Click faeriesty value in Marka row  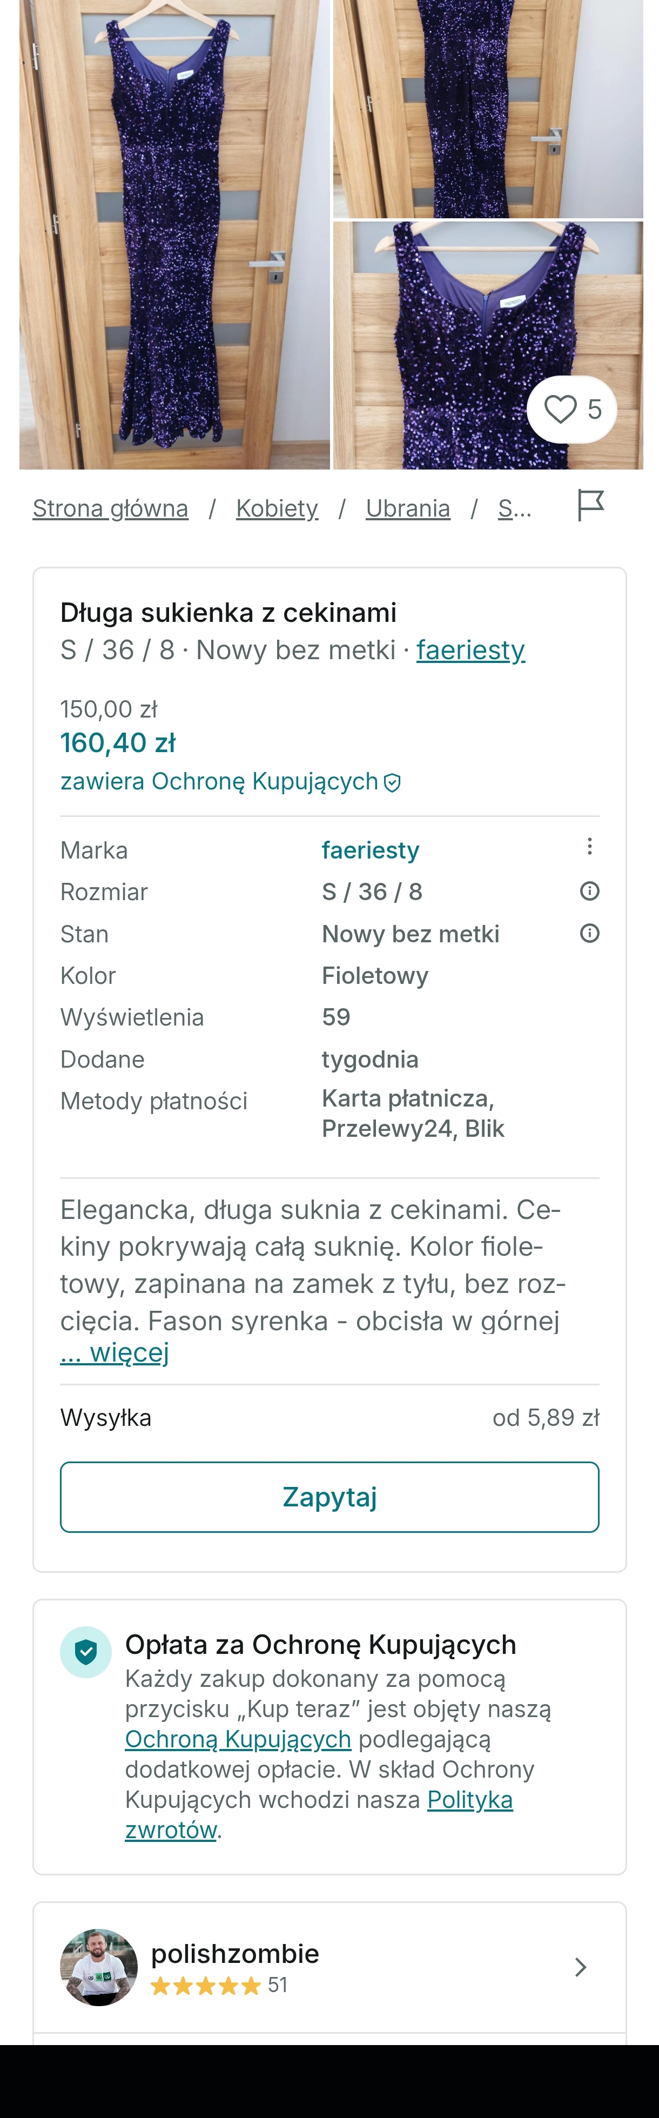pos(371,850)
